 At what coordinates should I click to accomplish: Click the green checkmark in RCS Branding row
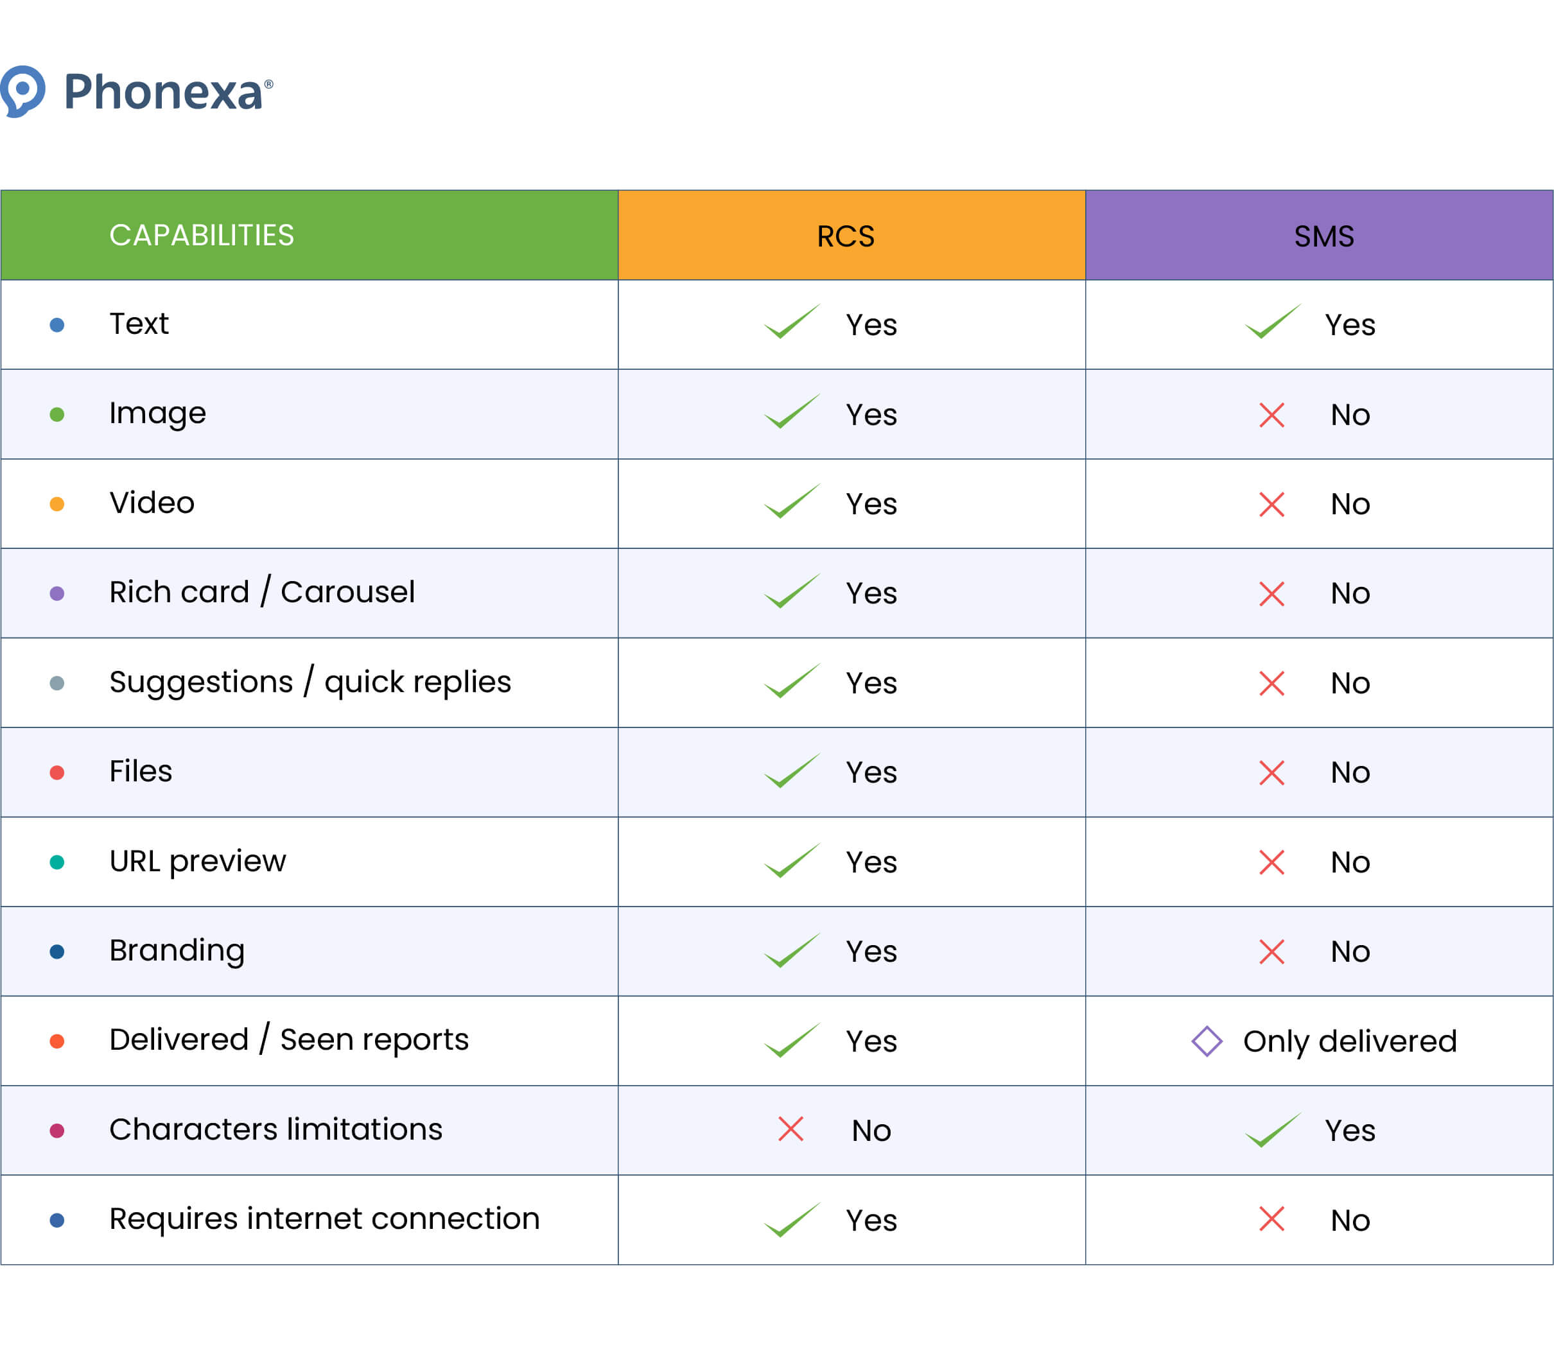[791, 951]
